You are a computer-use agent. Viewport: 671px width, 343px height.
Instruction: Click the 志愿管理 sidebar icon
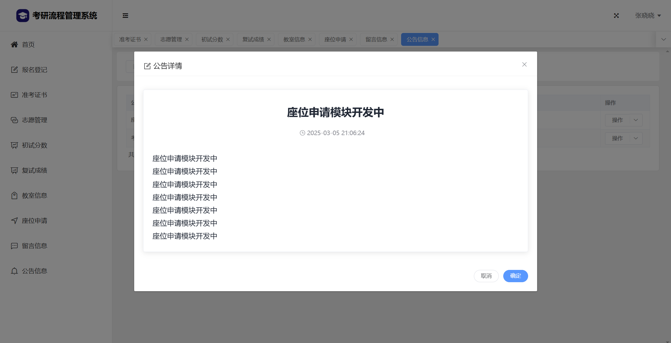tap(14, 120)
